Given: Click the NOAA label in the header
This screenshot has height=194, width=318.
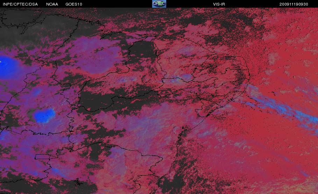Looking at the screenshot, I should coord(52,4).
